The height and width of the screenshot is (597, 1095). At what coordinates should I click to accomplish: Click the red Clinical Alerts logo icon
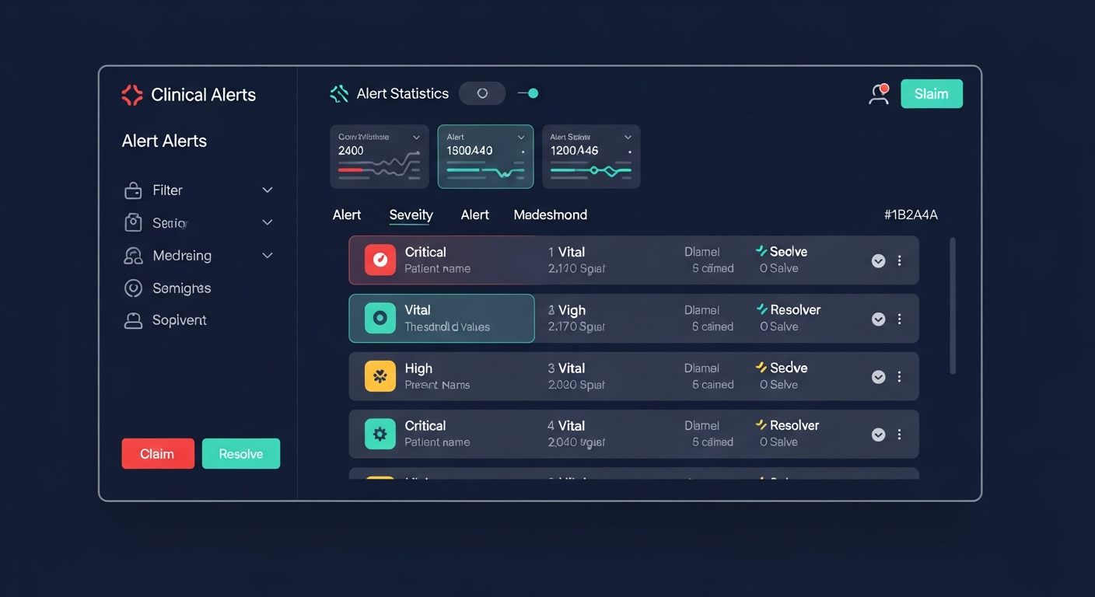coord(132,95)
